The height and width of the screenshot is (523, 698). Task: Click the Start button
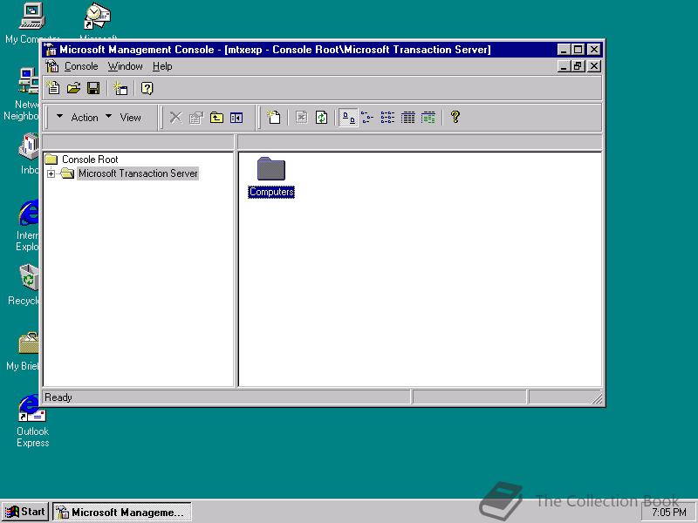point(26,512)
